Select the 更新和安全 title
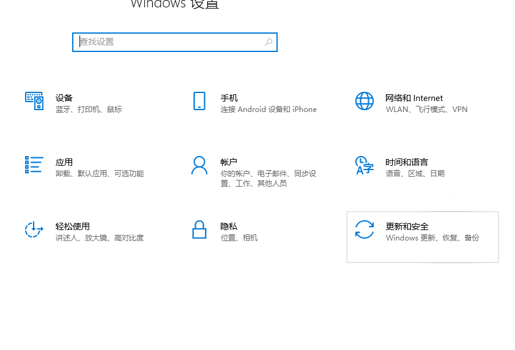 [x=407, y=226]
